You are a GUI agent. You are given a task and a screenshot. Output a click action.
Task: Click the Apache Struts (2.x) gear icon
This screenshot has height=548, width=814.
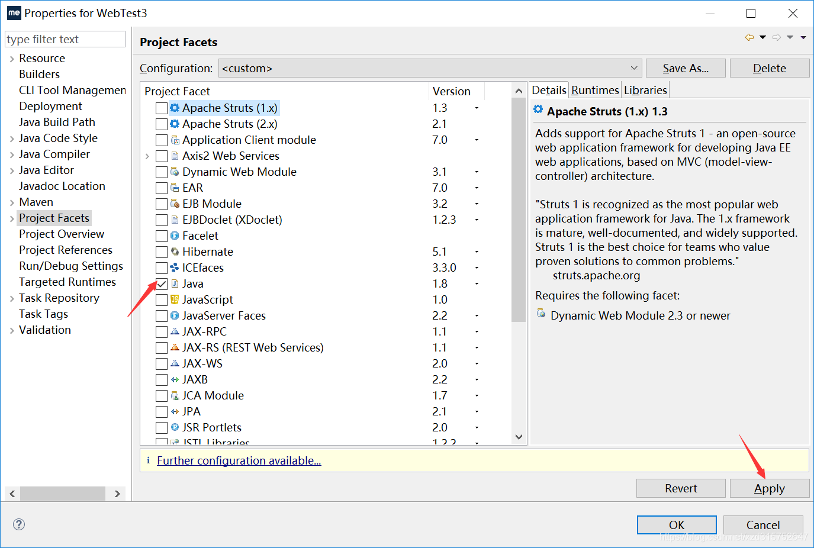[x=175, y=124]
